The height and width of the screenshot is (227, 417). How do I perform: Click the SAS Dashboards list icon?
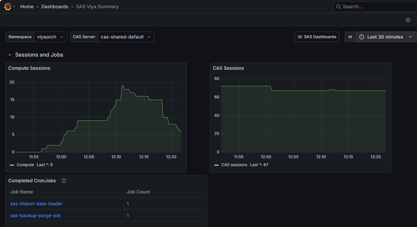coord(300,37)
